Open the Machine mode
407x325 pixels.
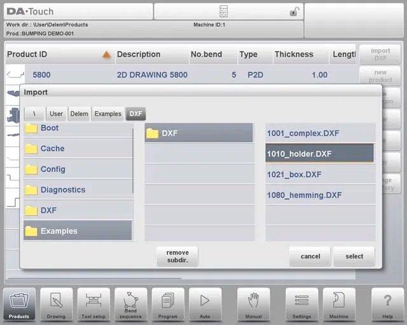(x=339, y=304)
